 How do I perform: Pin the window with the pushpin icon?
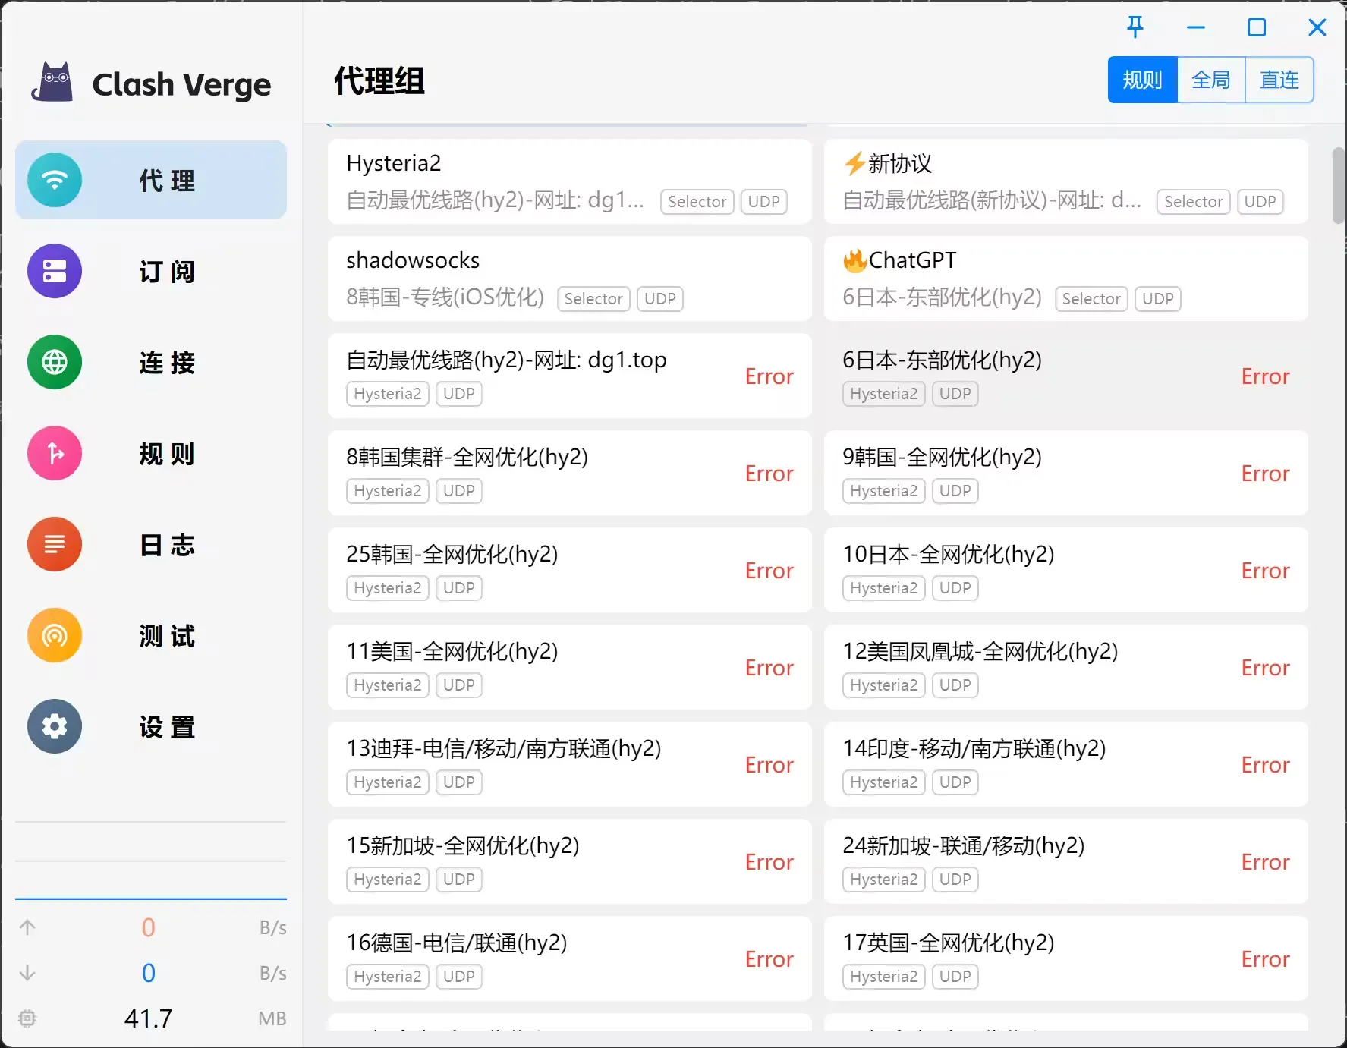tap(1135, 28)
